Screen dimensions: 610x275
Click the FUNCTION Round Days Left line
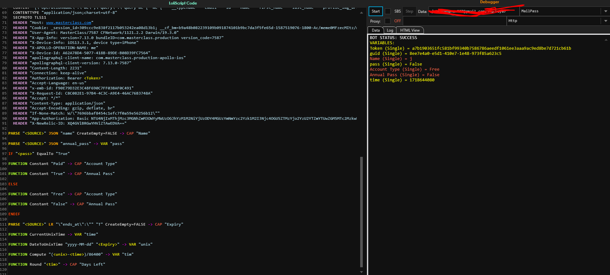point(57,264)
